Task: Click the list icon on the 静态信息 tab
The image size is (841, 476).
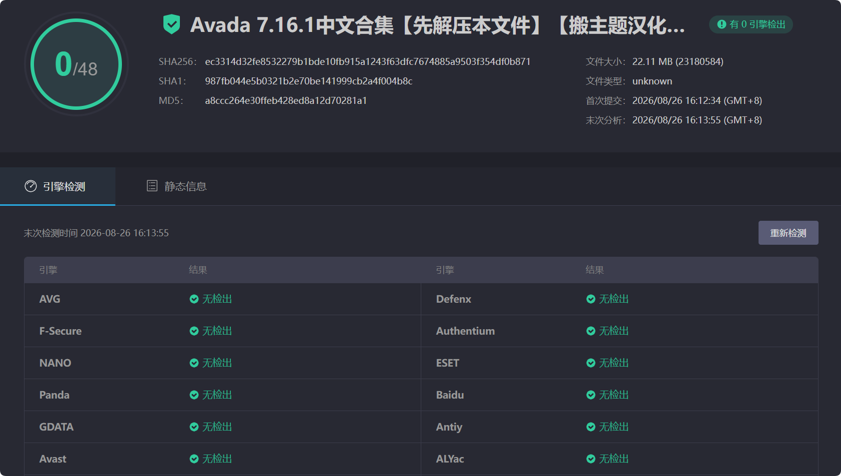Action: pos(152,186)
